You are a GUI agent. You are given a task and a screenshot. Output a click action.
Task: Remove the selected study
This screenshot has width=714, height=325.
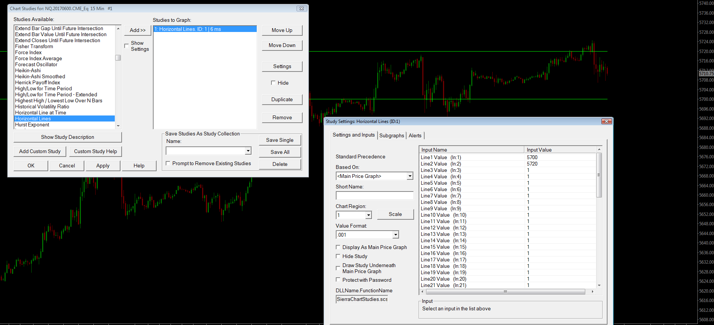coord(282,117)
